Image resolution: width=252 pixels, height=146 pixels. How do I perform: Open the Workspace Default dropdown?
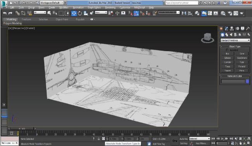pos(52,3)
